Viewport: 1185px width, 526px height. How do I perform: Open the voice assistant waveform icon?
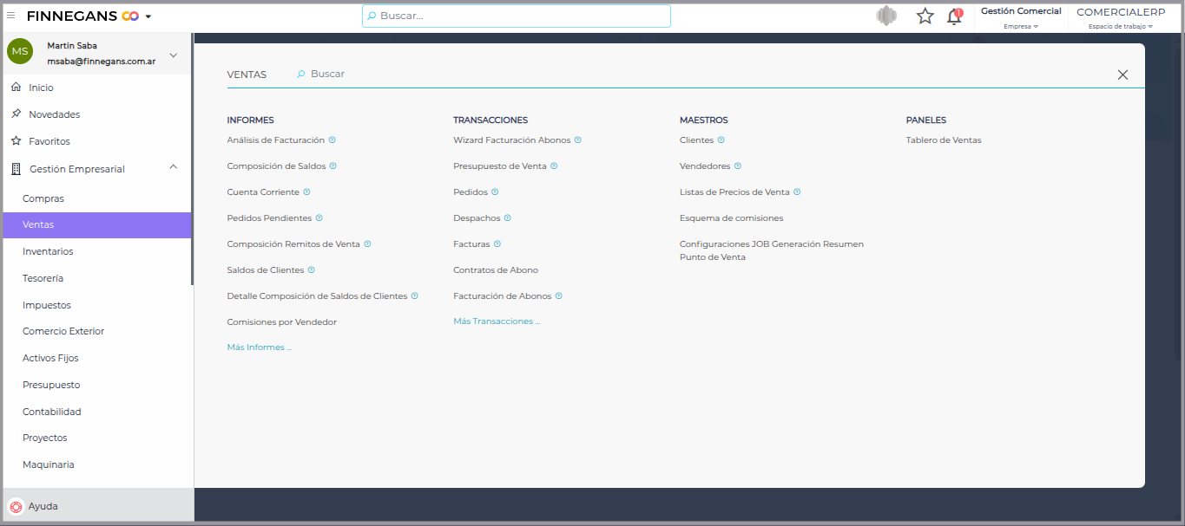886,16
